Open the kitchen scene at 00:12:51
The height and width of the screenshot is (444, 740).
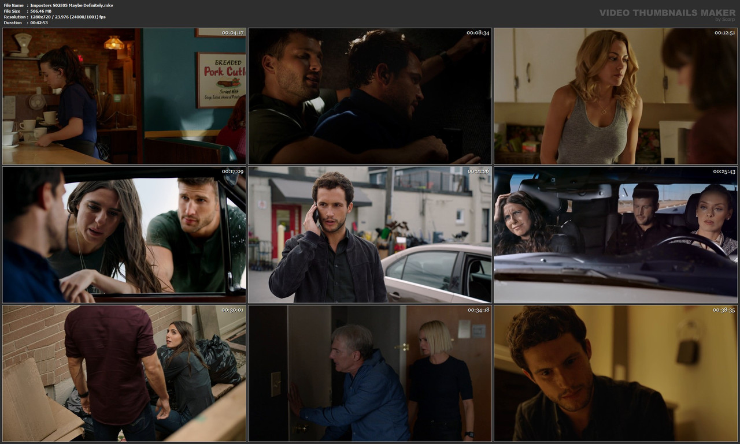[616, 95]
